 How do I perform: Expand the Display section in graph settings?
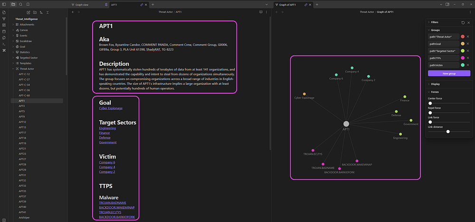435,84
